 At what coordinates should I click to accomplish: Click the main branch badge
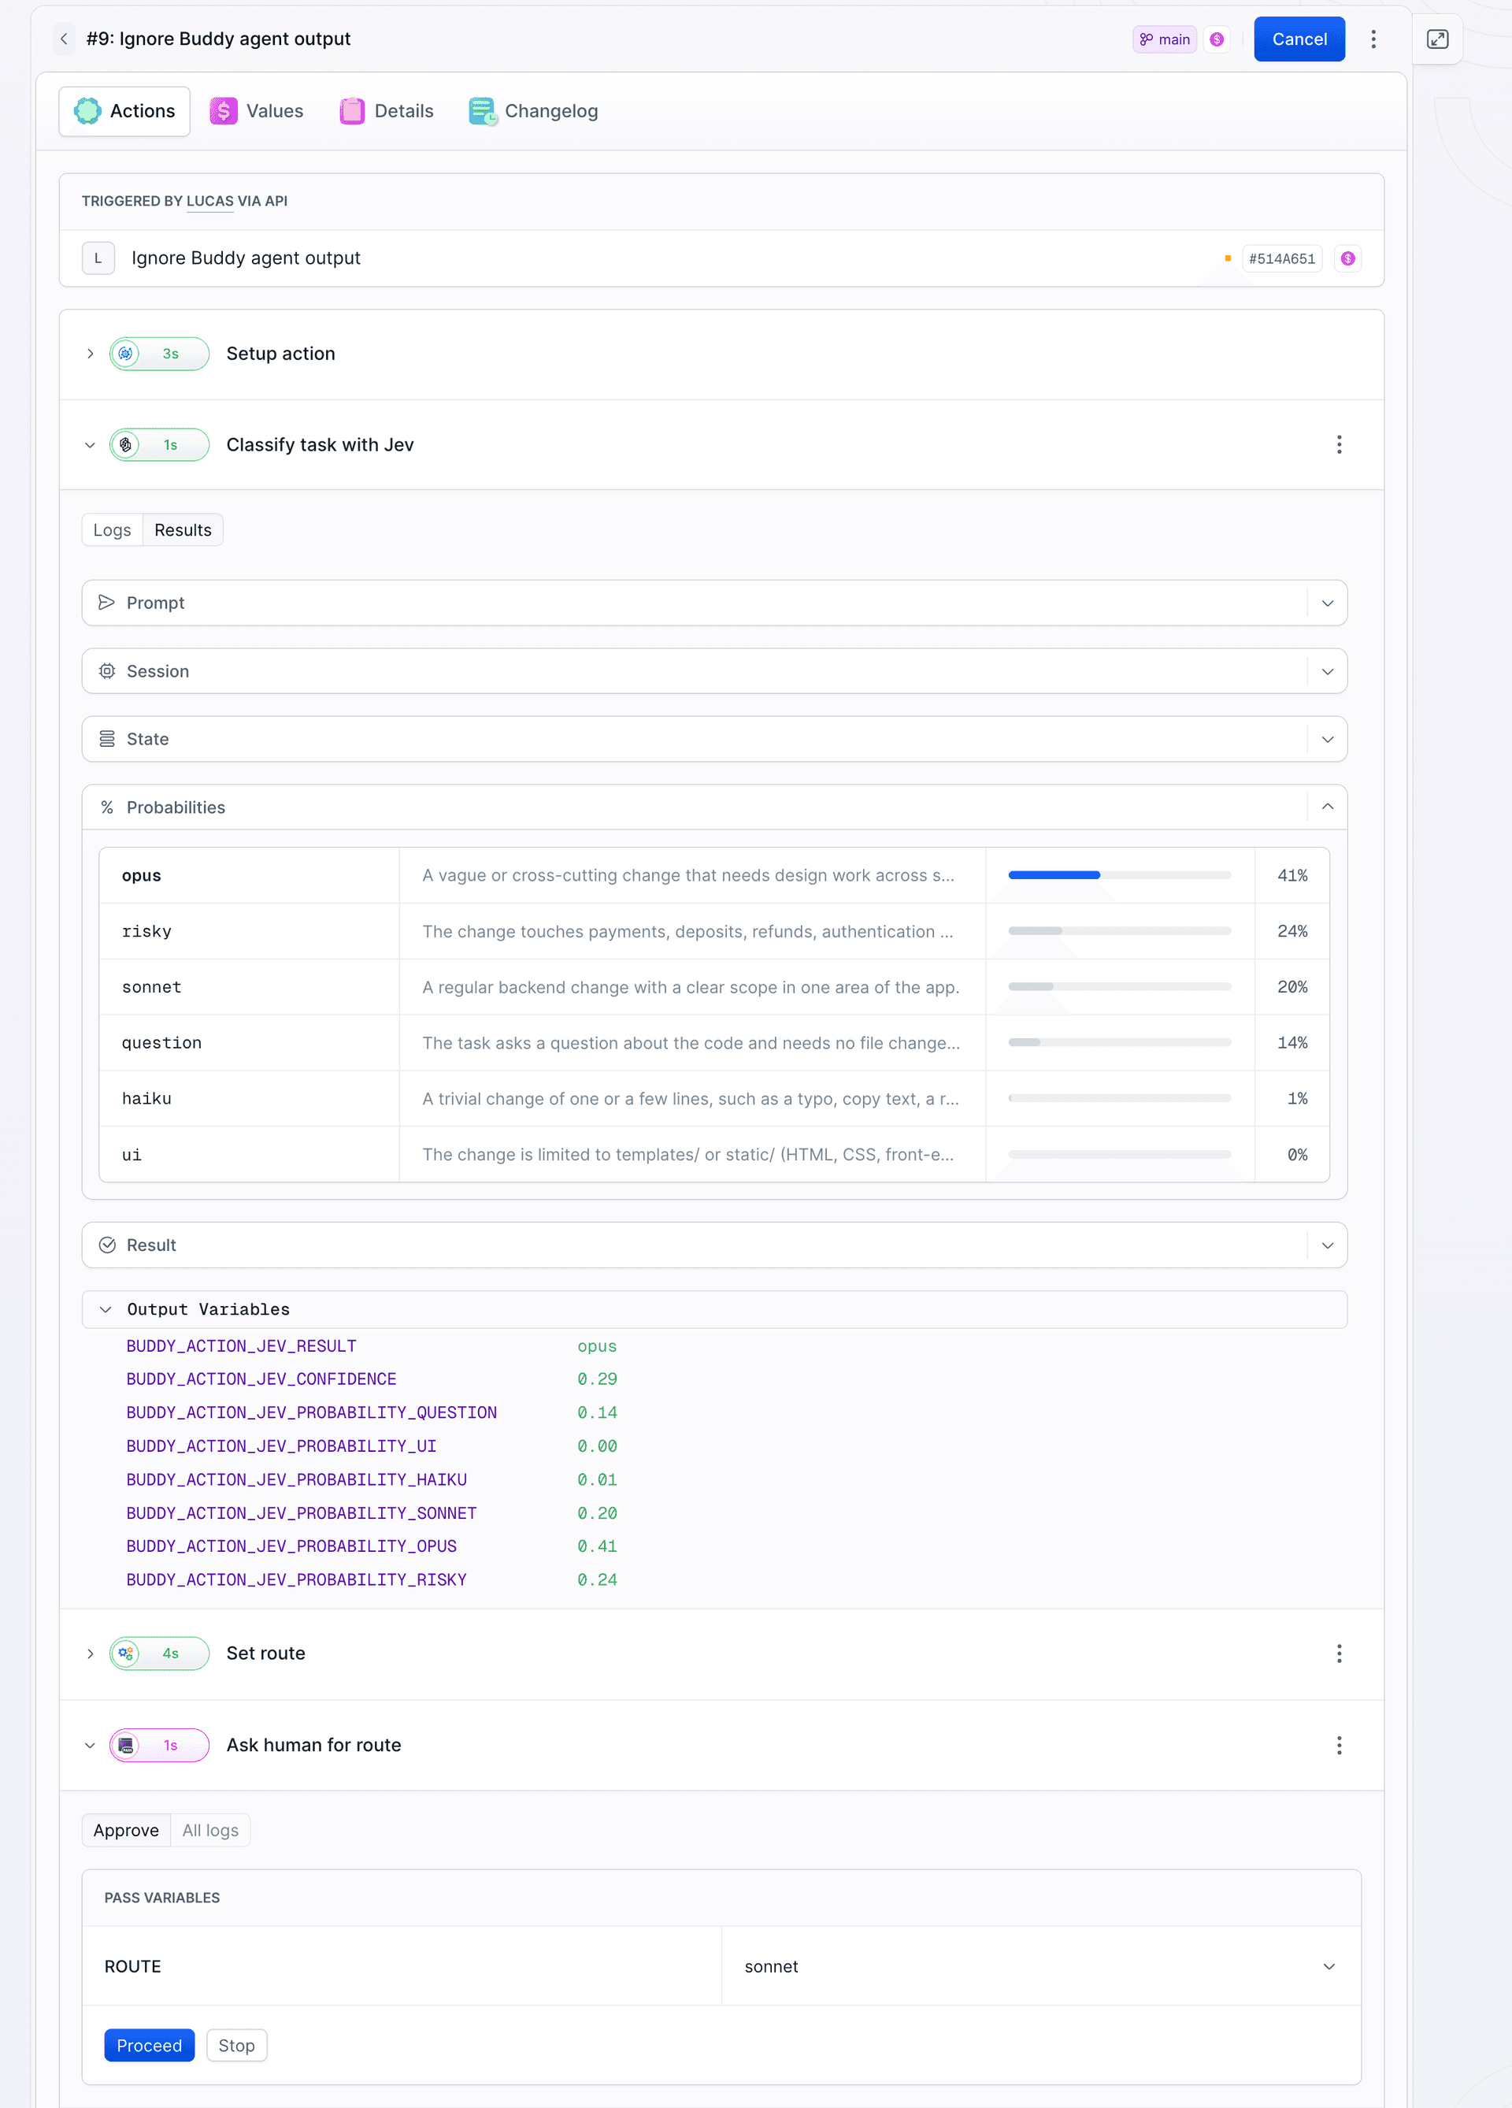pyautogui.click(x=1165, y=39)
